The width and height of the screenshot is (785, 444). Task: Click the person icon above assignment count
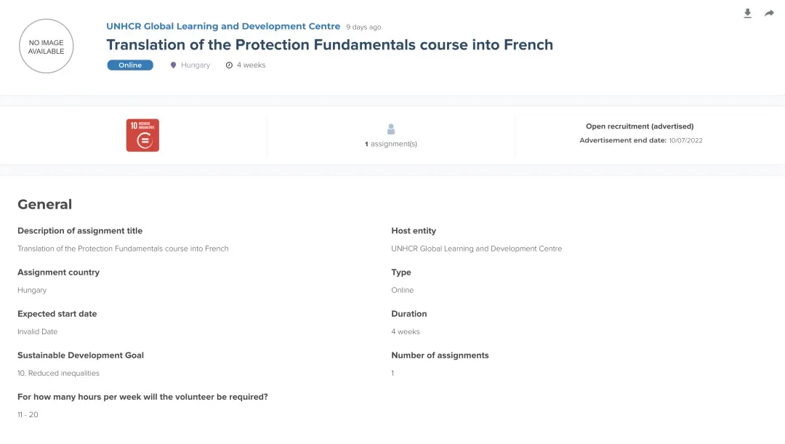391,129
